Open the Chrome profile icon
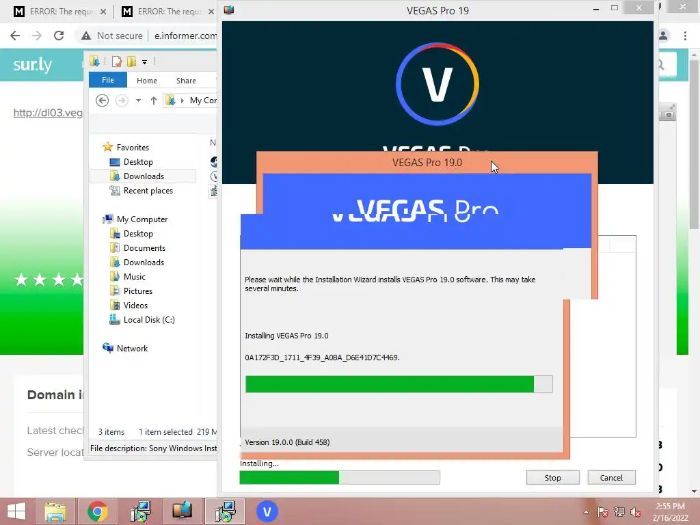This screenshot has height=525, width=700. [x=663, y=36]
